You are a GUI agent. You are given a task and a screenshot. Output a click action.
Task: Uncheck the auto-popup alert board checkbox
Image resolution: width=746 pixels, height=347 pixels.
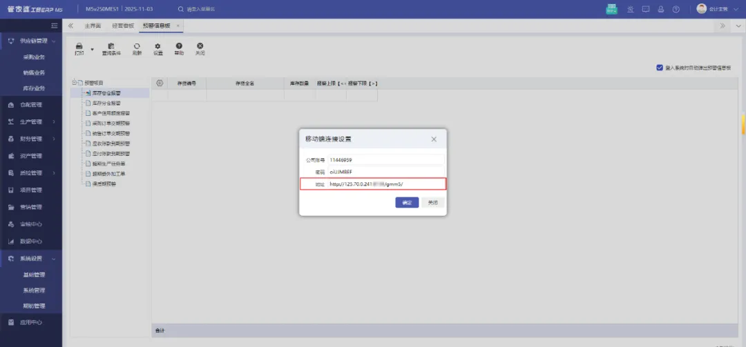click(660, 68)
